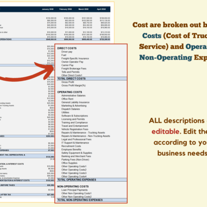Select the Dispatch Salaries label
Screen dimensions: 207x207
click(71, 109)
